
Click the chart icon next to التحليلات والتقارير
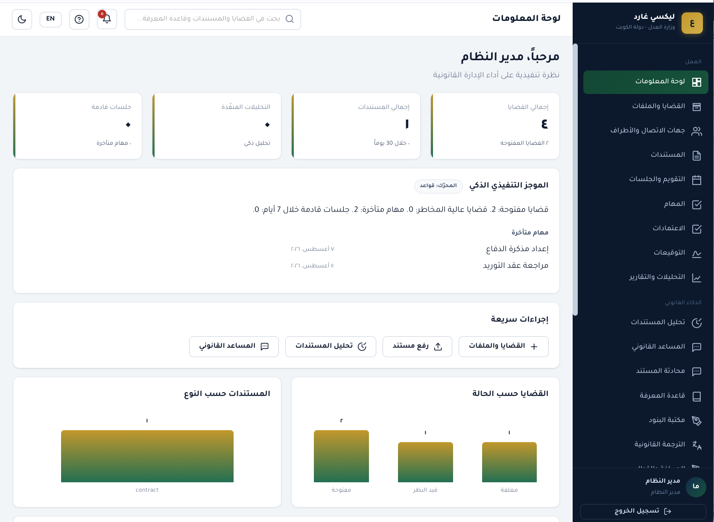click(696, 278)
